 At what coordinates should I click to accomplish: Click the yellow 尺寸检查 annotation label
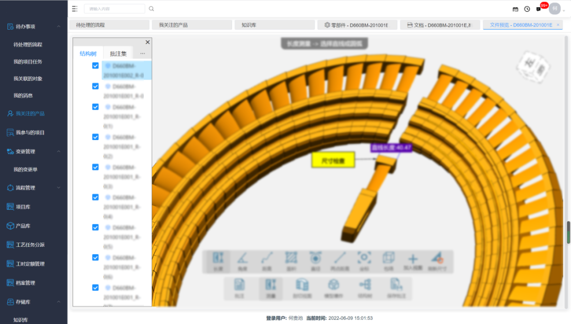(x=333, y=160)
